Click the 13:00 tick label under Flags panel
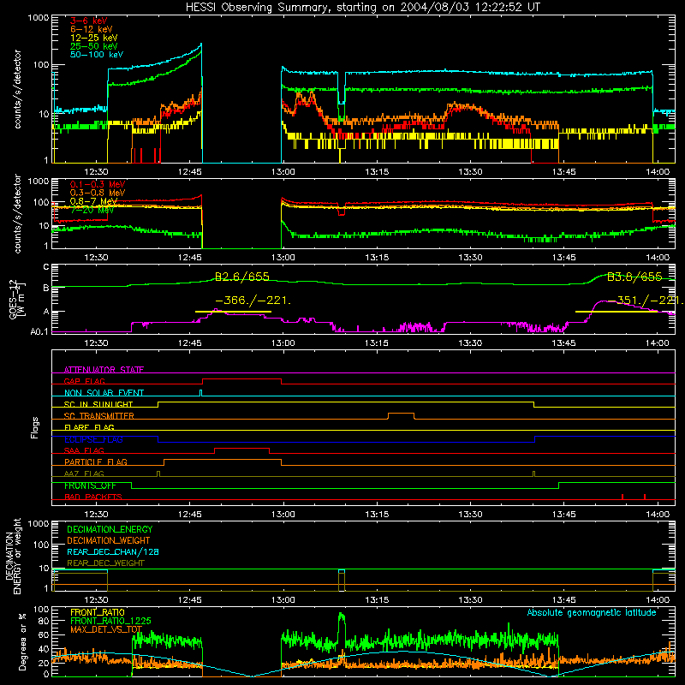685x685 pixels. point(283,515)
